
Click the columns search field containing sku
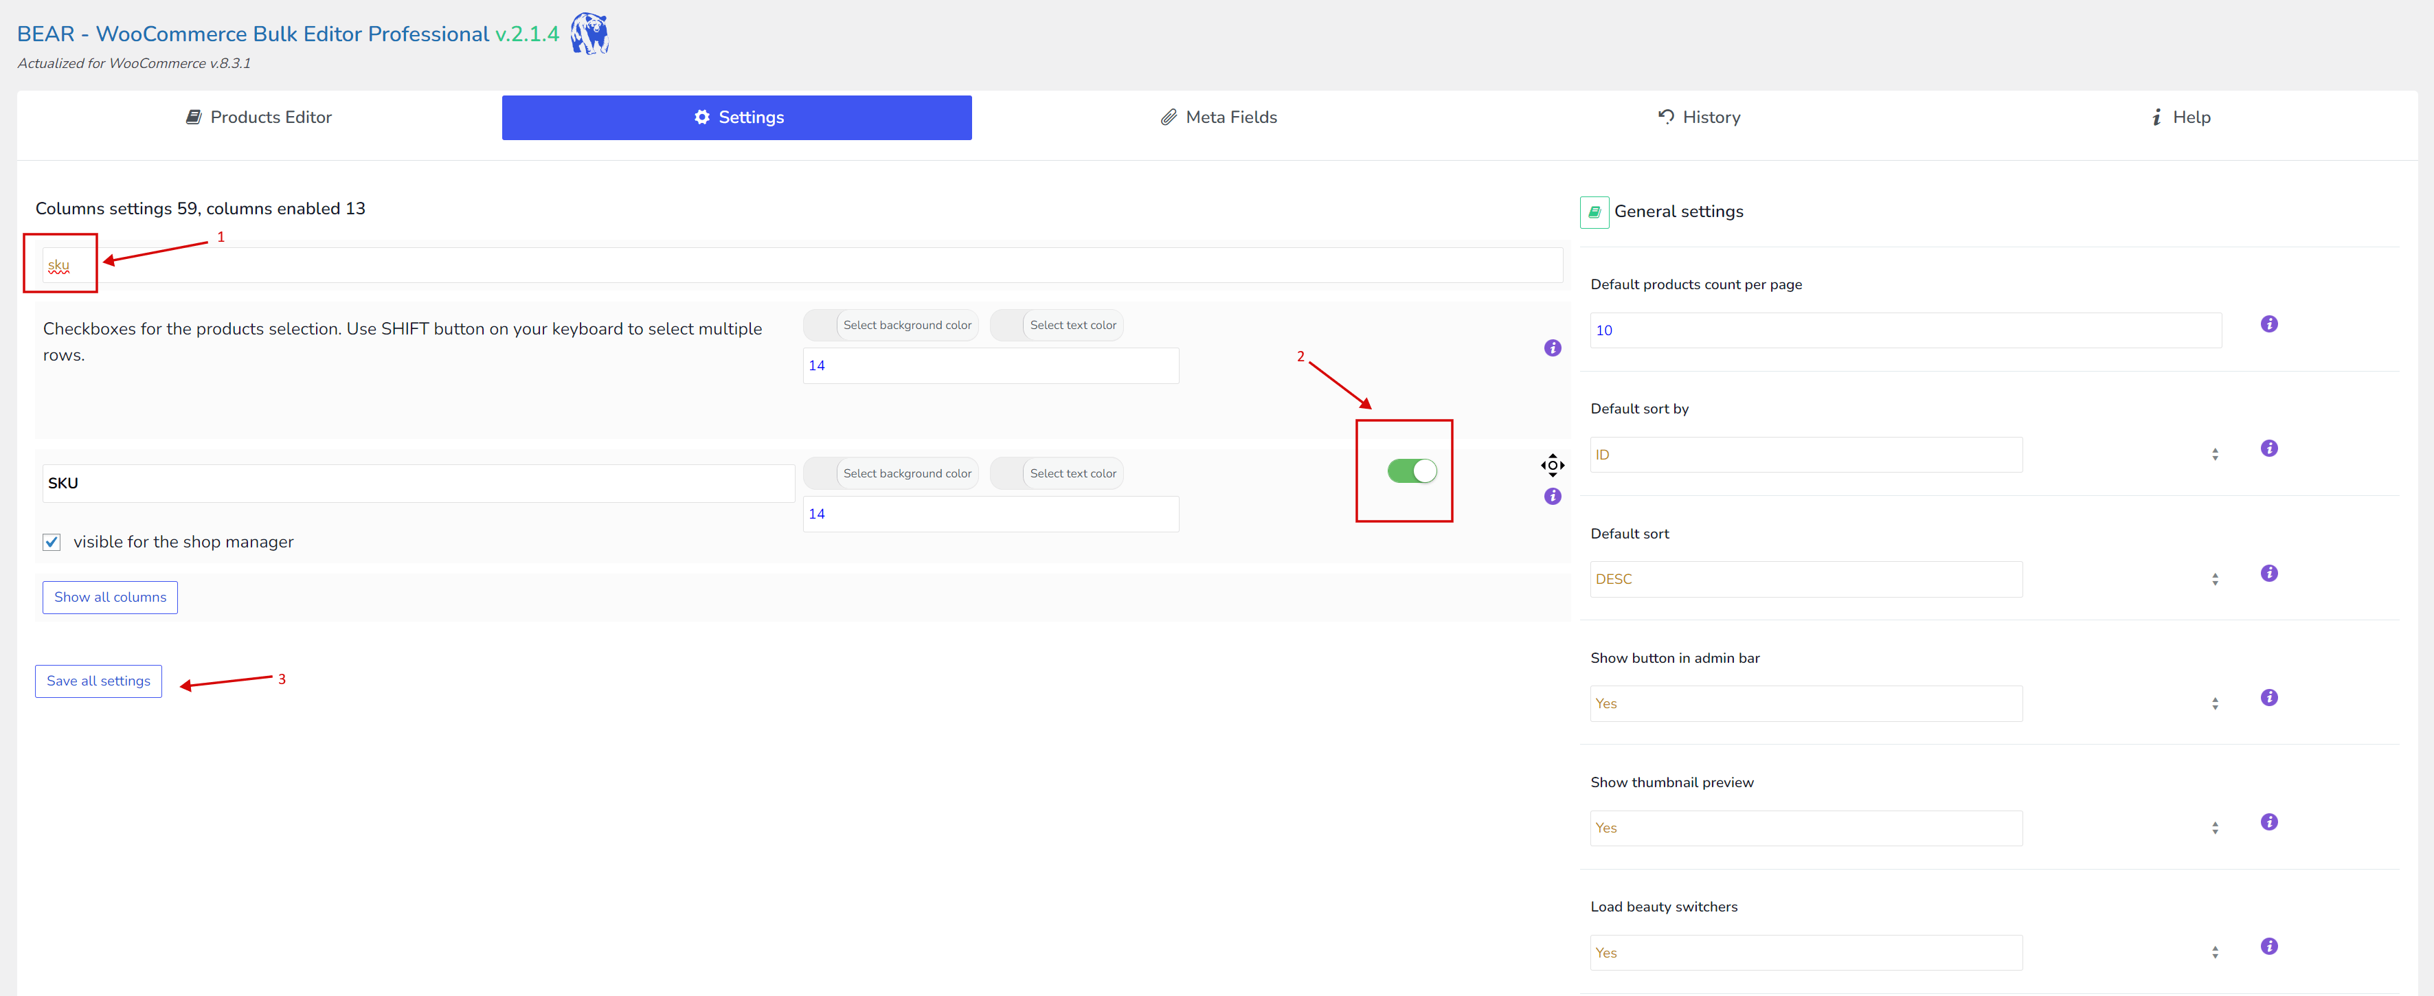802,266
